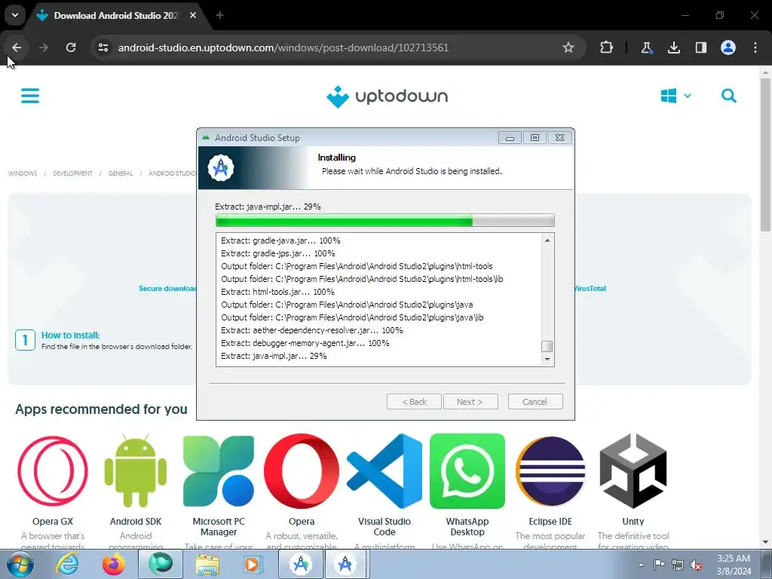Go back using the browser back arrow
This screenshot has height=579, width=772.
coord(17,47)
